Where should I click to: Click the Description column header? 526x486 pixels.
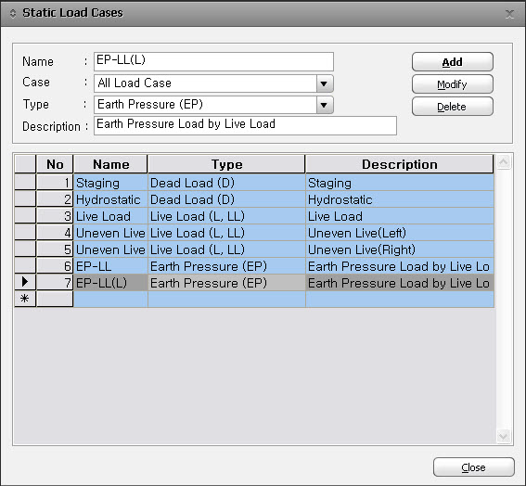pos(400,164)
